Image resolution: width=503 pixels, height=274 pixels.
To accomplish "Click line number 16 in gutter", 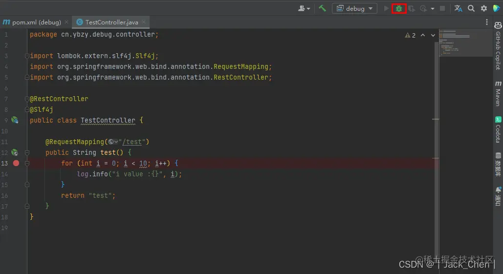I will point(4,195).
